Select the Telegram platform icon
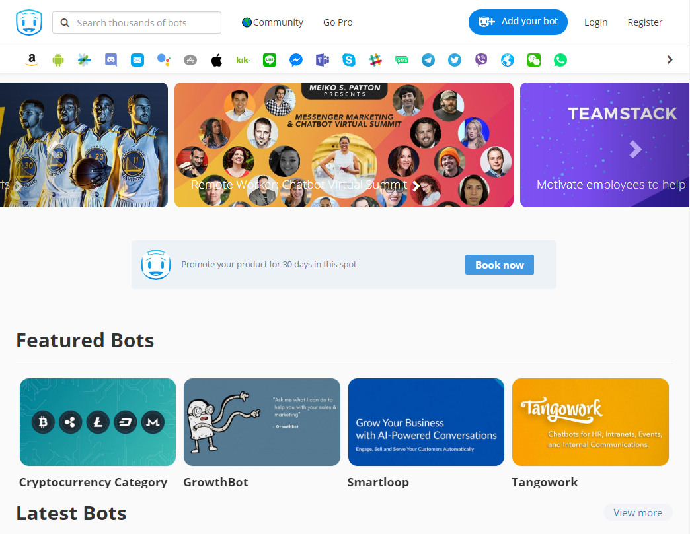 tap(428, 59)
